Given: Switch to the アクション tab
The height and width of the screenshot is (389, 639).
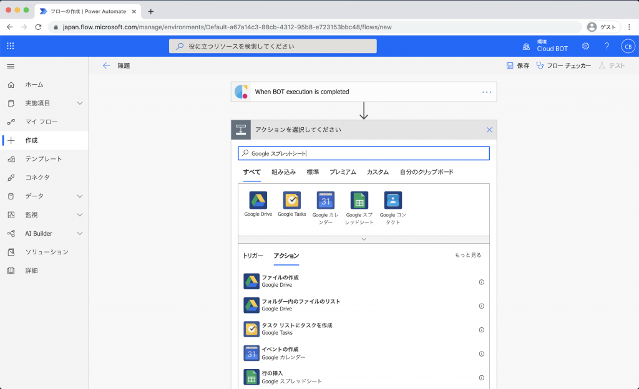Looking at the screenshot, I should pos(286,256).
